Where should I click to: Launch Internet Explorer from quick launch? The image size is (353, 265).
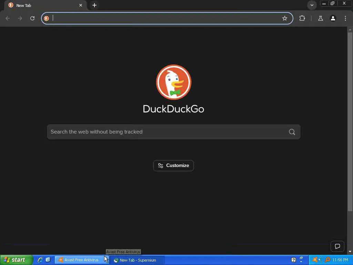[40, 260]
